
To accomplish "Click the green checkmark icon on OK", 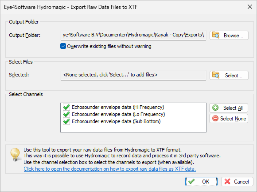I will pyautogui.click(x=191, y=182).
